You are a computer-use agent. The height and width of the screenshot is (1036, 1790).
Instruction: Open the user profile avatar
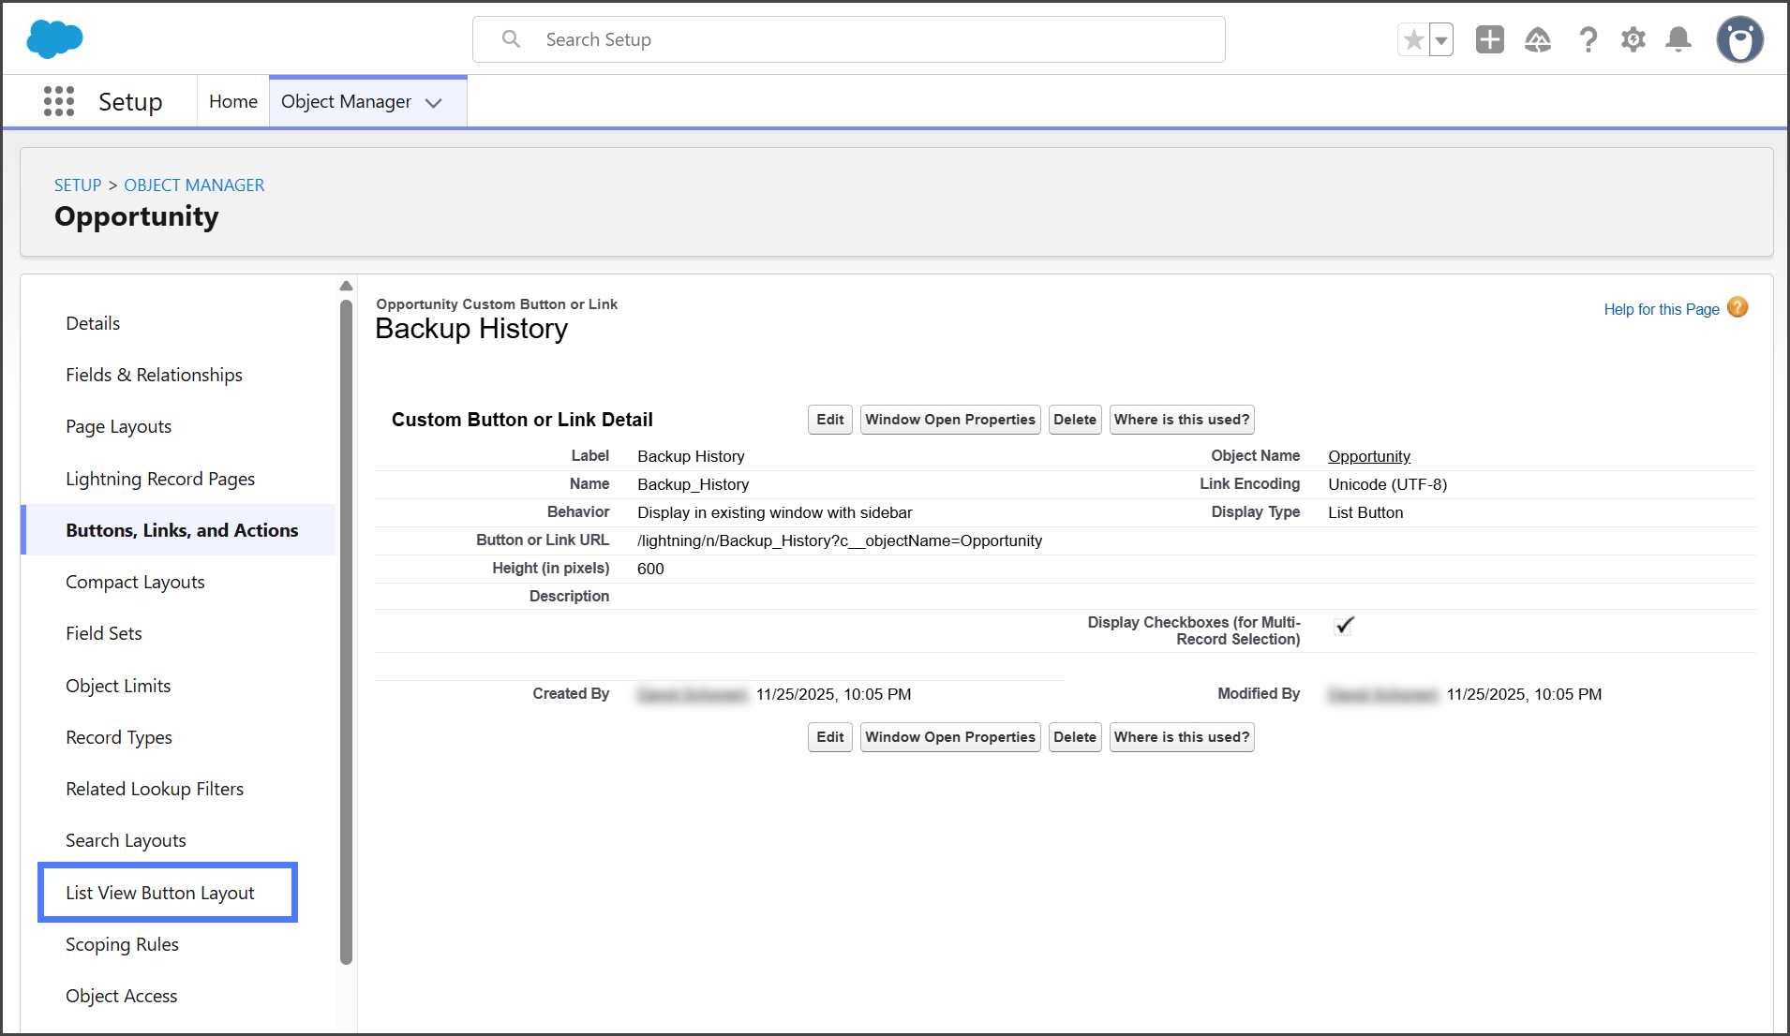tap(1739, 39)
